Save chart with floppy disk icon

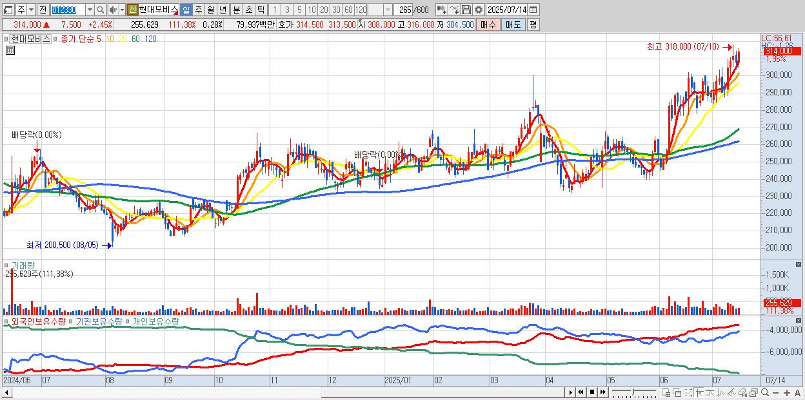pyautogui.click(x=466, y=10)
